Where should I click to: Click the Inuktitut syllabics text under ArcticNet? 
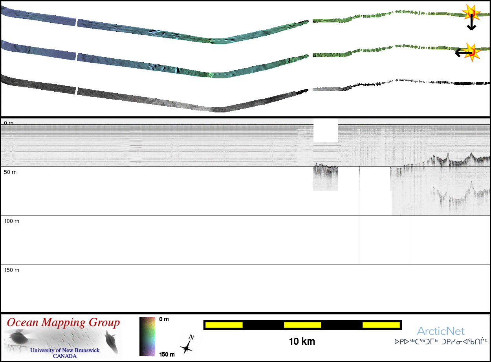(x=441, y=342)
